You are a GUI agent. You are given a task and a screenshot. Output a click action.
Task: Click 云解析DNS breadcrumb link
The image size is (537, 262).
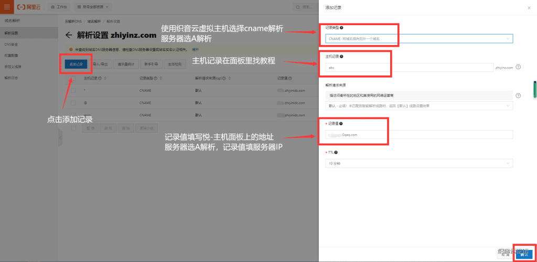73,21
